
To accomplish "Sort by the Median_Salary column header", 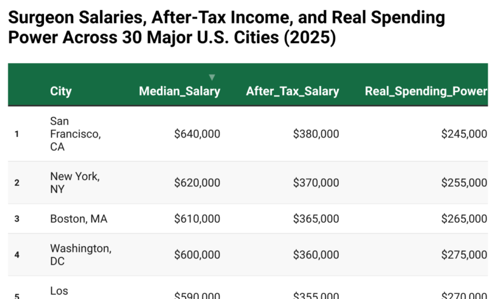I will point(179,91).
